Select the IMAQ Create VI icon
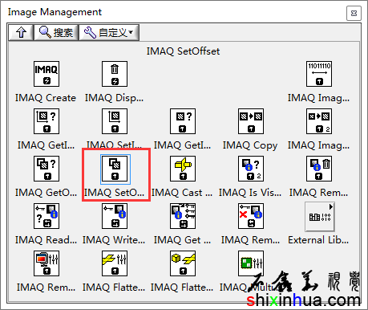The height and width of the screenshot is (310, 368). click(47, 74)
